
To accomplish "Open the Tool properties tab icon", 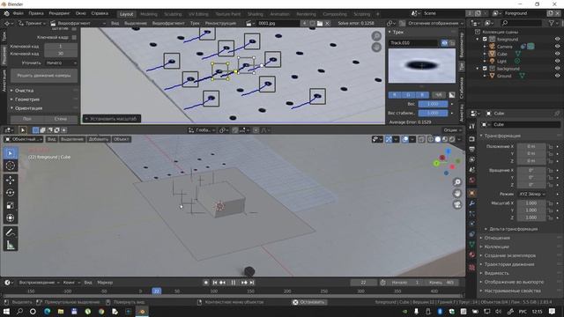I will pyautogui.click(x=472, y=126).
